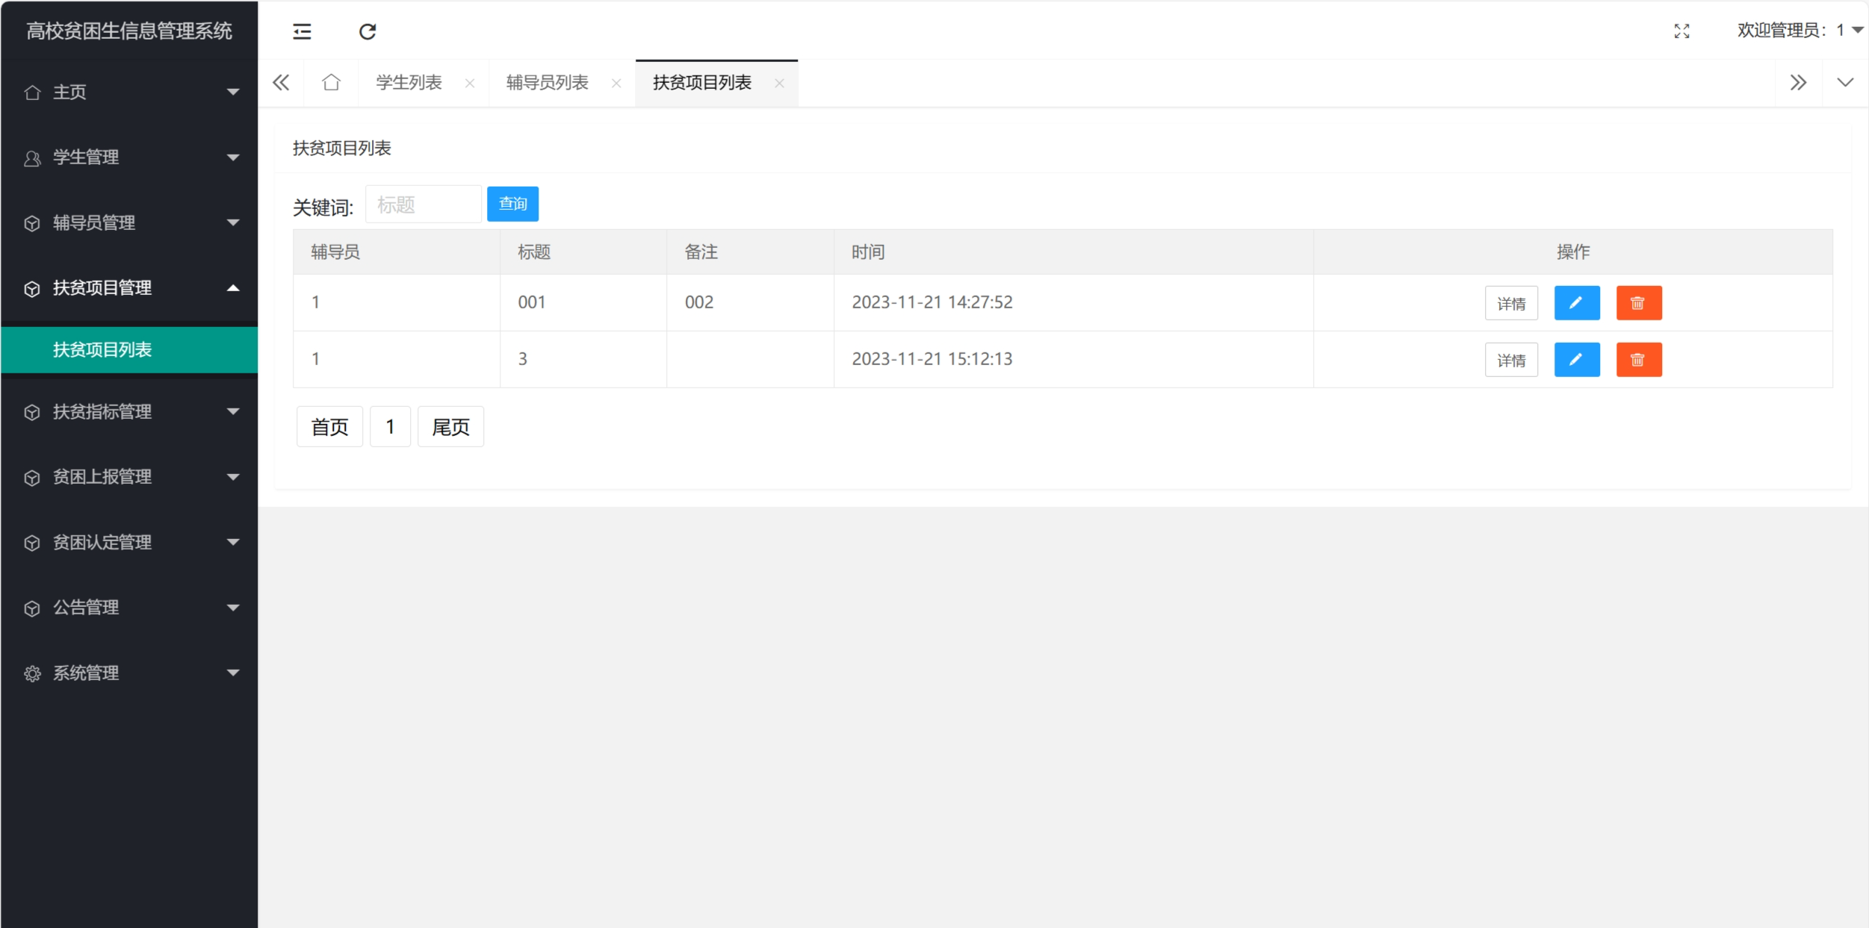Expand the 系统管理 menu section
Image resolution: width=1869 pixels, height=928 pixels.
[131, 672]
